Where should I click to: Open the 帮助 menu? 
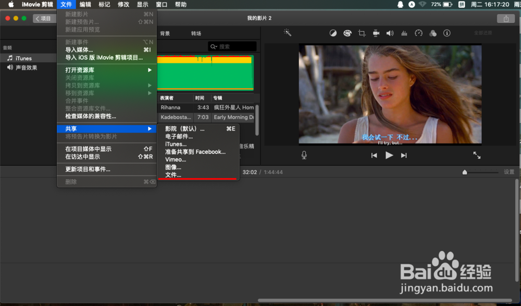pyautogui.click(x=181, y=4)
